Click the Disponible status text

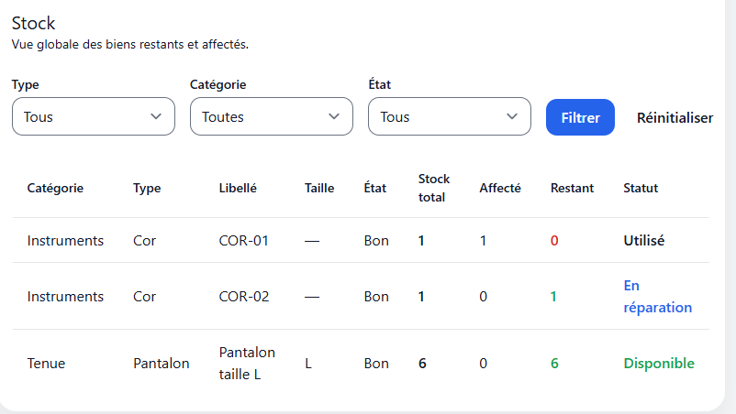[x=659, y=364]
